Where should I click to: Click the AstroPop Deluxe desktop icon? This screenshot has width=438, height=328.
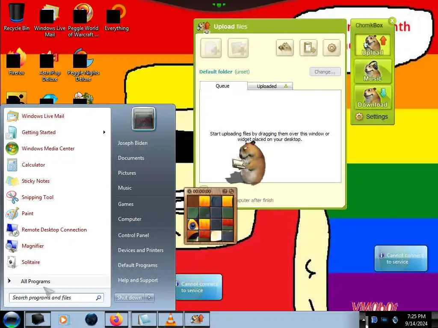[50, 65]
